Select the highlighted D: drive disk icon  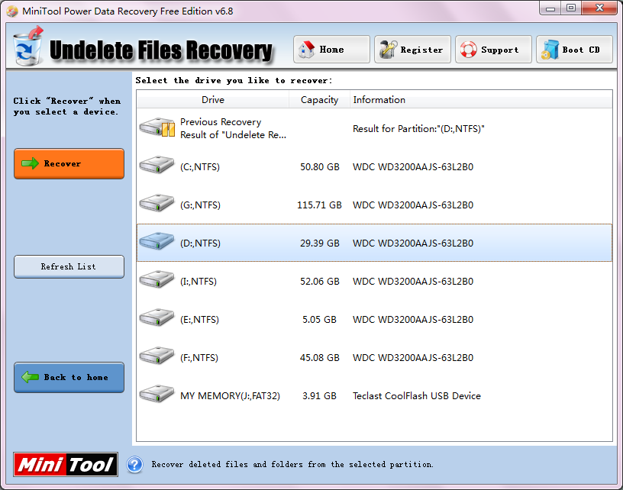157,241
